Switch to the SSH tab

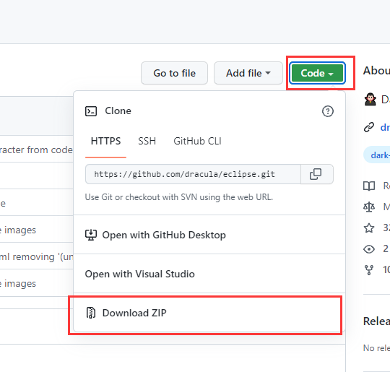(147, 141)
